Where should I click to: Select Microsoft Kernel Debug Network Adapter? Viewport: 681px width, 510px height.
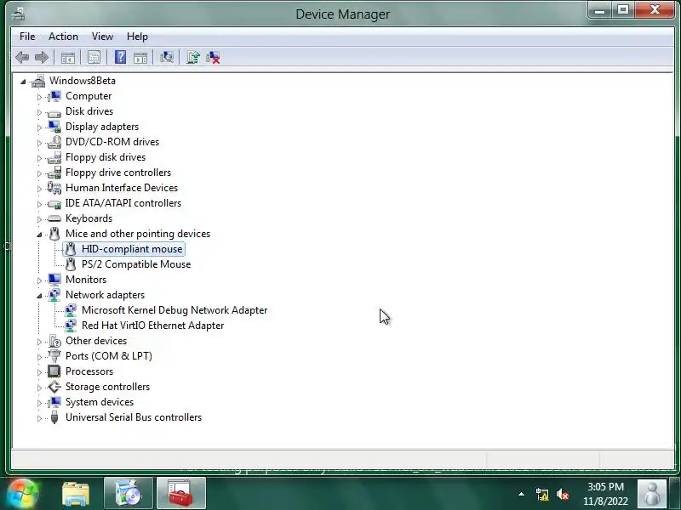[x=175, y=310]
